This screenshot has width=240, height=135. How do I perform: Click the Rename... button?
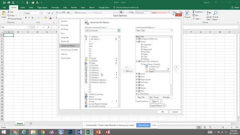click(x=167, y=97)
